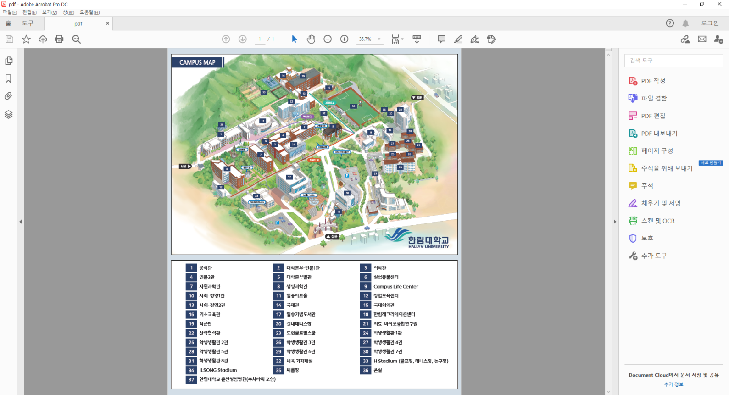This screenshot has width=729, height=395.
Task: Click the Save file icon
Action: click(x=9, y=39)
